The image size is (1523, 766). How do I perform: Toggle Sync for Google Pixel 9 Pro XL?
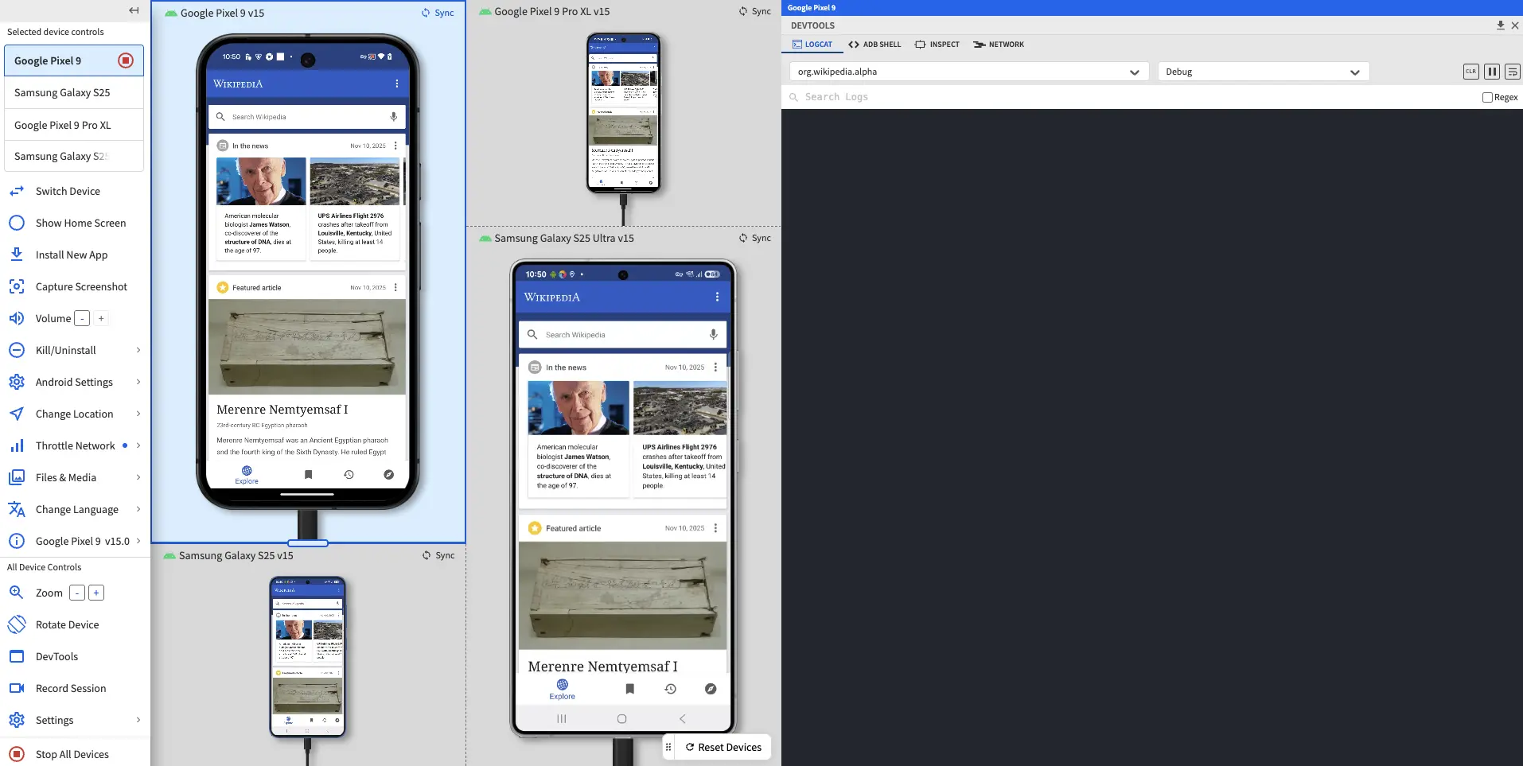coord(754,11)
